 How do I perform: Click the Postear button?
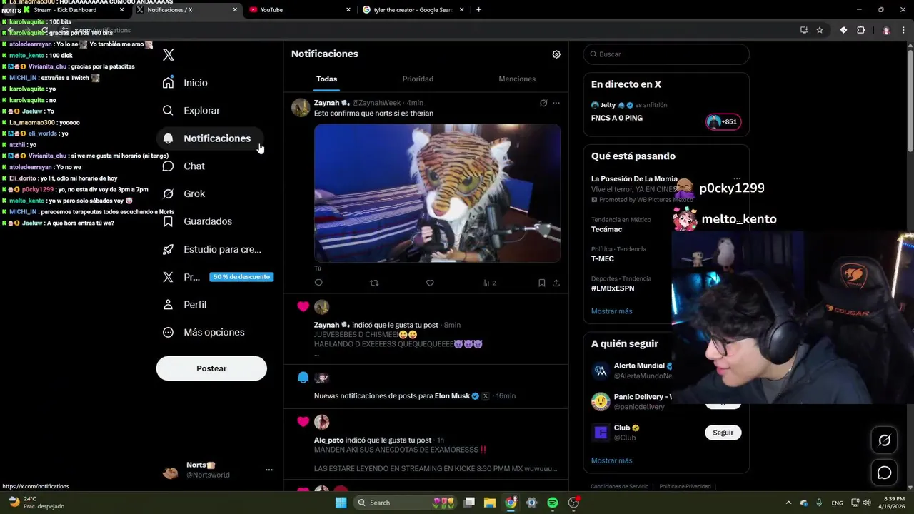click(211, 368)
